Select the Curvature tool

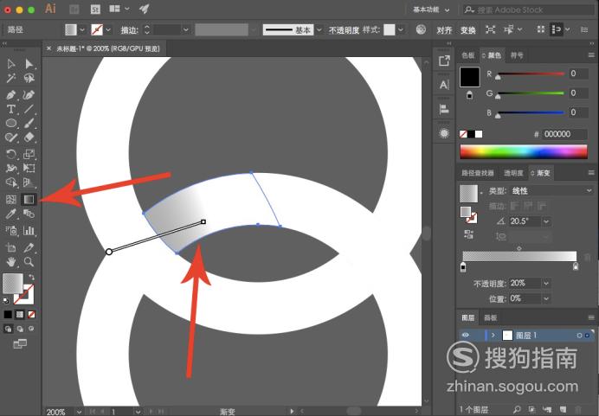coord(29,94)
